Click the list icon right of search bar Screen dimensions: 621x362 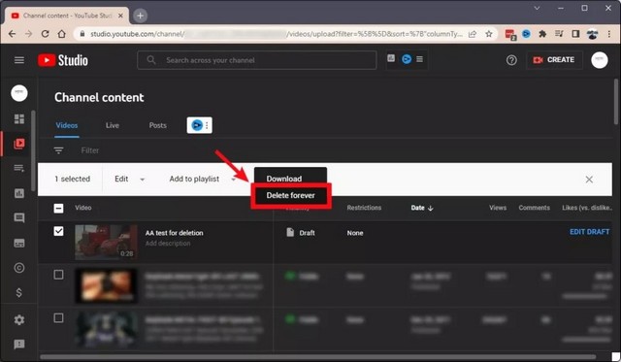[419, 59]
